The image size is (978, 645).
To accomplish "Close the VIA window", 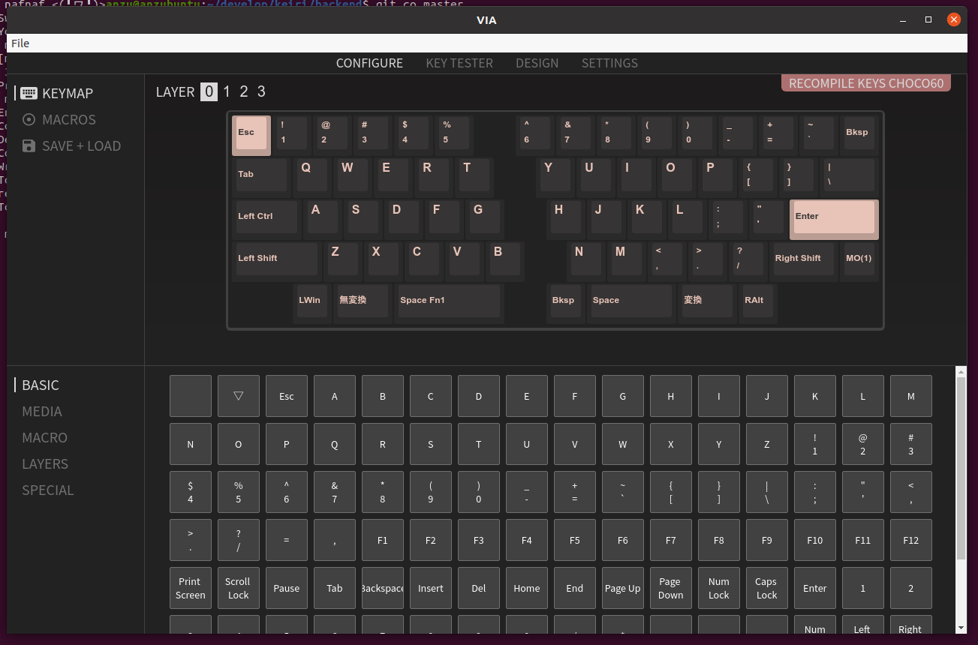I will 954,19.
